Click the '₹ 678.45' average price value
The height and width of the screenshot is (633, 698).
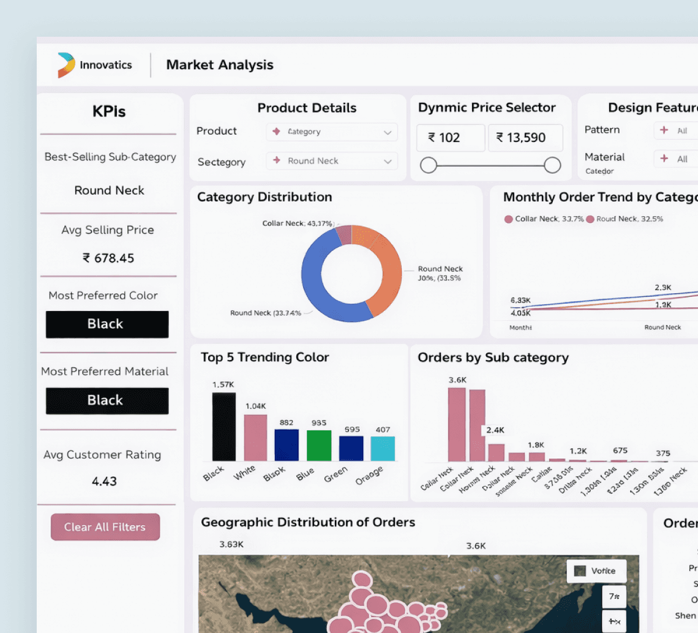click(108, 258)
